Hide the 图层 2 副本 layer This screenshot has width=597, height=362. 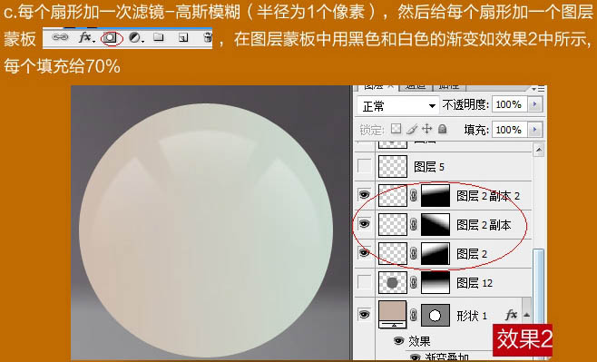pyautogui.click(x=365, y=224)
